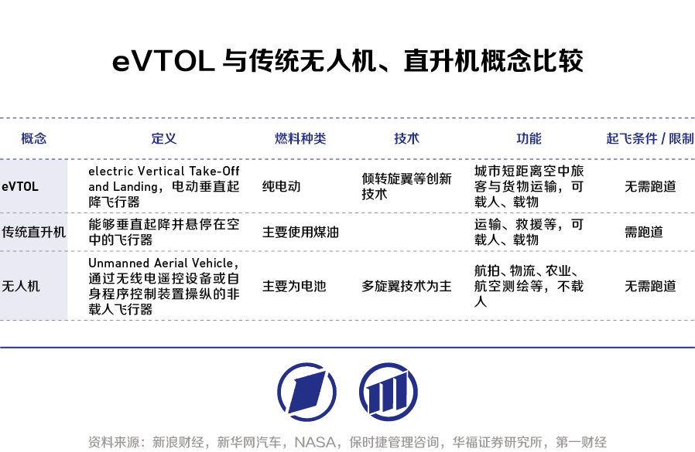Click the 主要为电池 fuel cell
695x452 pixels.
click(294, 286)
